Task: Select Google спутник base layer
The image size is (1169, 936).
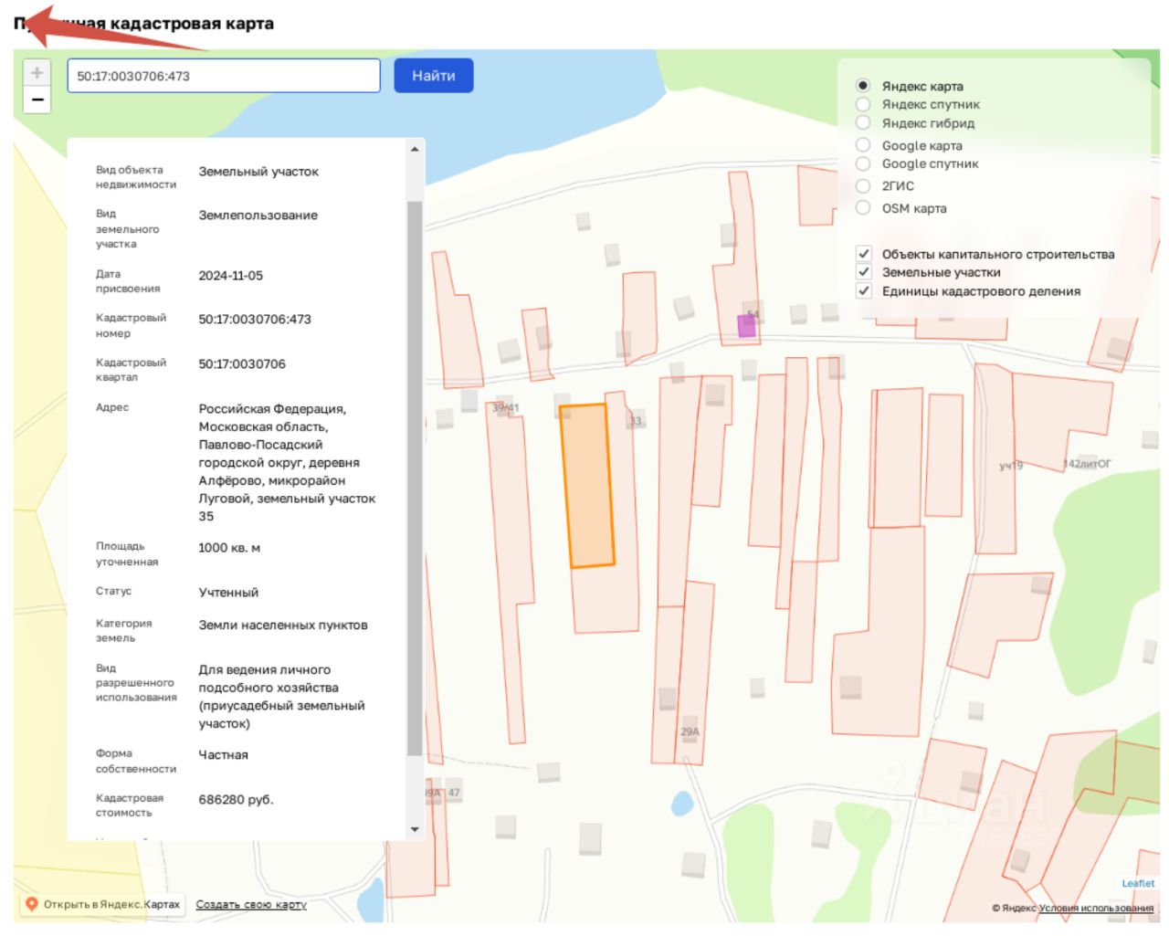Action: tap(863, 163)
